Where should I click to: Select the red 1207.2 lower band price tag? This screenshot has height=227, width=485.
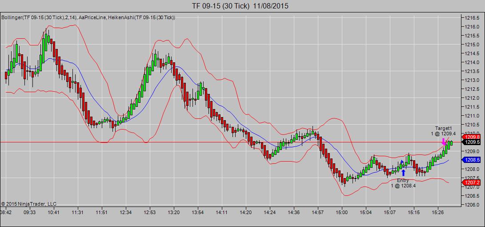click(x=471, y=183)
